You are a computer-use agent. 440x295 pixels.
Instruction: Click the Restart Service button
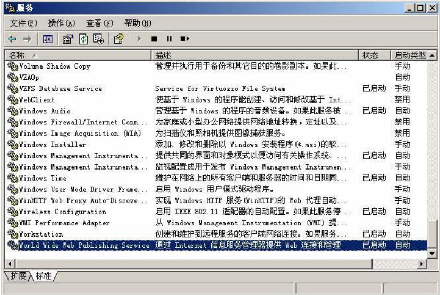pos(184,39)
